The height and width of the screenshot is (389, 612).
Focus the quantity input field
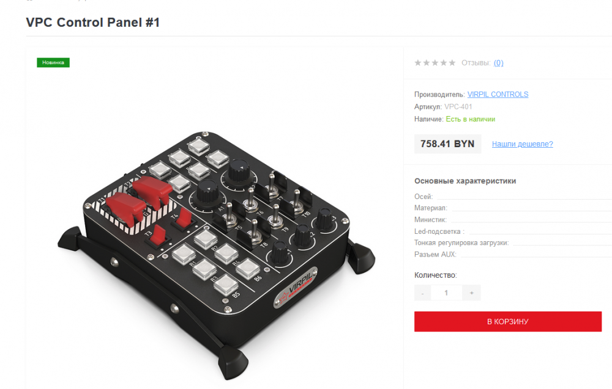[446, 293]
